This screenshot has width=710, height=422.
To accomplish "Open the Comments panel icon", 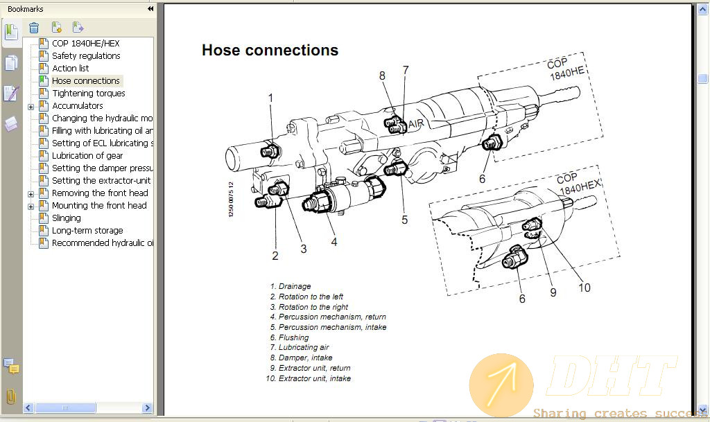I will [x=11, y=366].
